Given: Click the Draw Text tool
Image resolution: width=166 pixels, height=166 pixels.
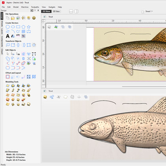Looking at the screenshot, I should [x=8, y=36].
